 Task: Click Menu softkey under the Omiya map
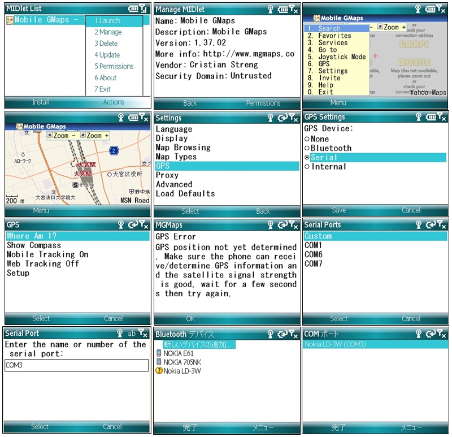pyautogui.click(x=41, y=210)
